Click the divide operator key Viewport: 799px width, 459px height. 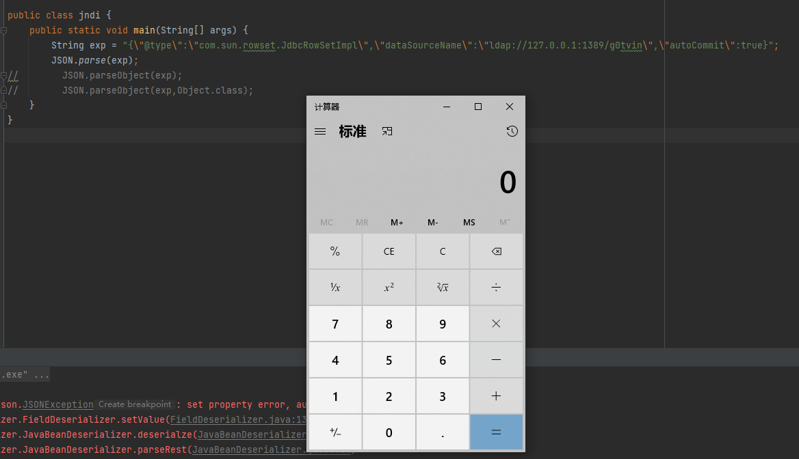tap(497, 288)
